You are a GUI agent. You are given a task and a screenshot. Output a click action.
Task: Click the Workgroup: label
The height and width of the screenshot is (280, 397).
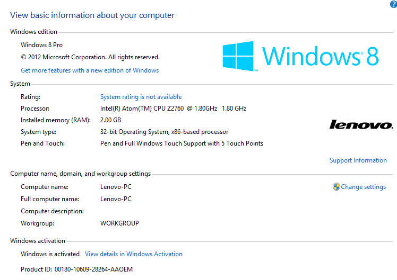[37, 223]
